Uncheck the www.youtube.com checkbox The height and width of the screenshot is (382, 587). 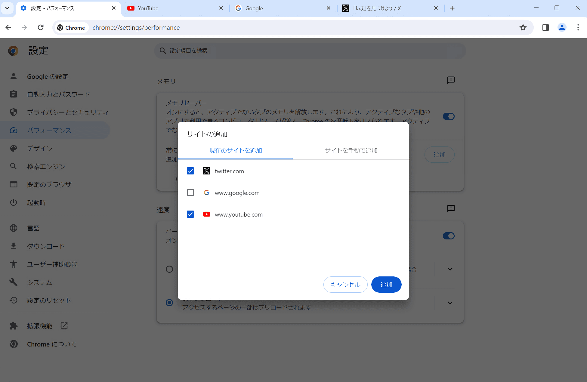tap(190, 214)
